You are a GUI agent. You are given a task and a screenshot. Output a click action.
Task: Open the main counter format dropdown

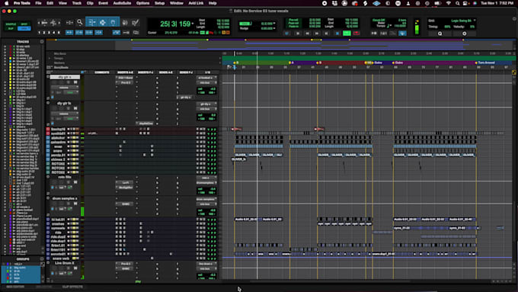click(193, 24)
